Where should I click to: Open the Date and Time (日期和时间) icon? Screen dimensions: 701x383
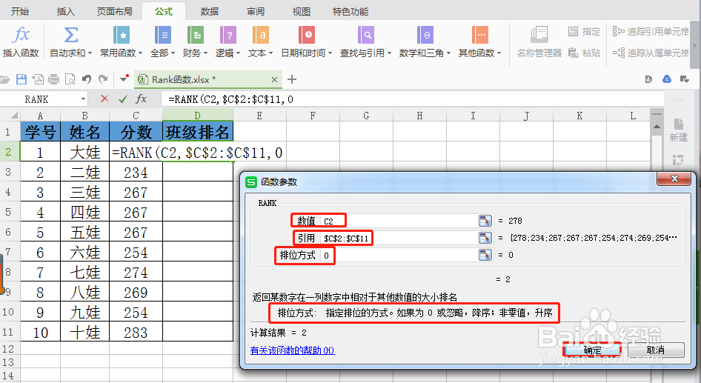click(307, 35)
